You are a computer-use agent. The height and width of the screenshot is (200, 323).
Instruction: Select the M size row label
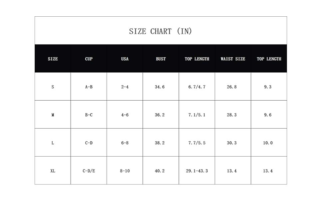53,115
